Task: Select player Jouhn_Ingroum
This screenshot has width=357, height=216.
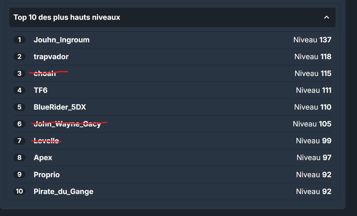Action: tap(61, 40)
